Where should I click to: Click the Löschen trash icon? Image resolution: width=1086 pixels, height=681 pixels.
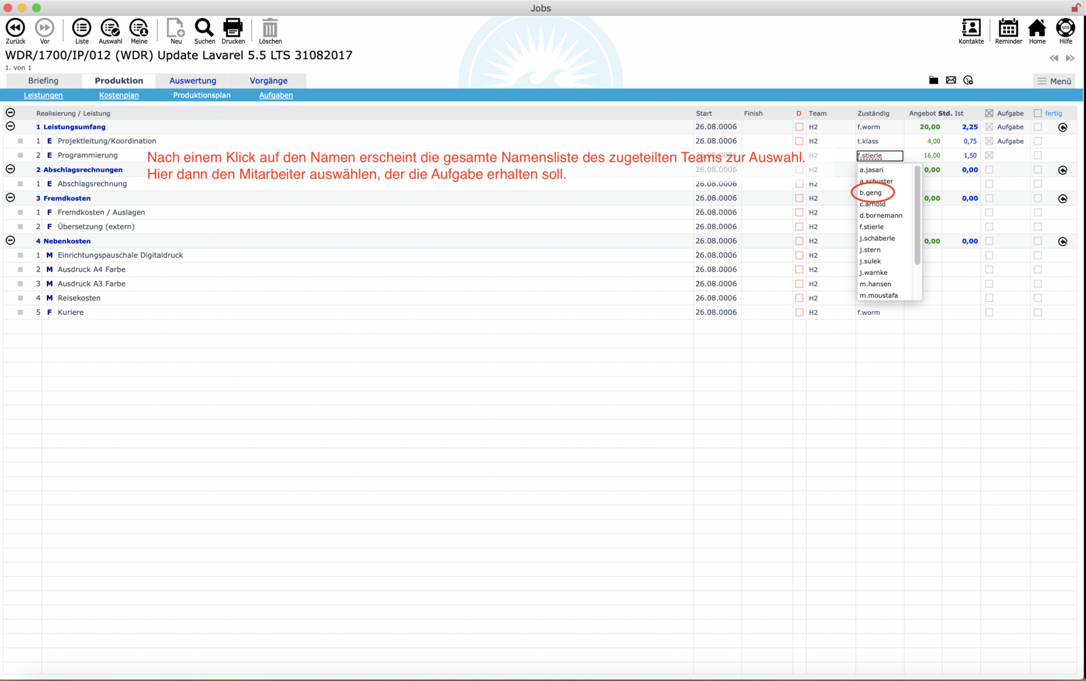tap(270, 28)
